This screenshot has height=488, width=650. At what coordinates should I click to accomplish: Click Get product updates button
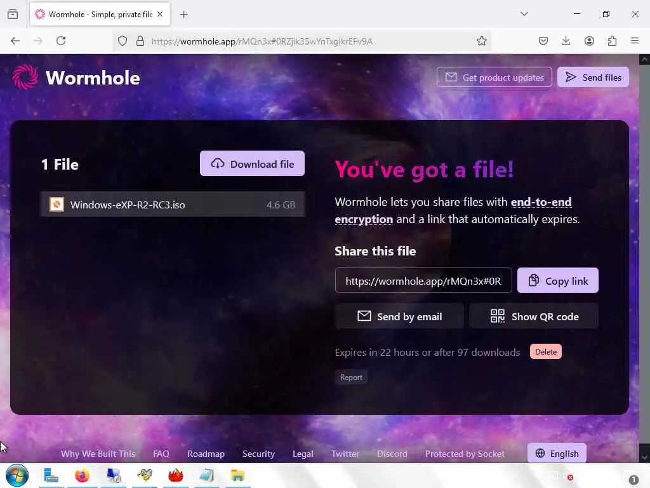pyautogui.click(x=494, y=77)
